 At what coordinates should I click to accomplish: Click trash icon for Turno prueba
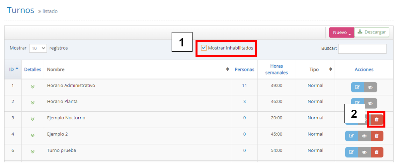pos(376,152)
